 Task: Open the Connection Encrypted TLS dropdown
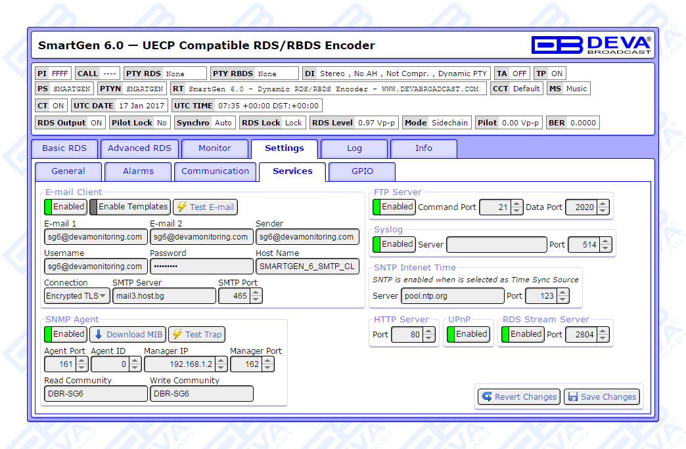tap(77, 296)
